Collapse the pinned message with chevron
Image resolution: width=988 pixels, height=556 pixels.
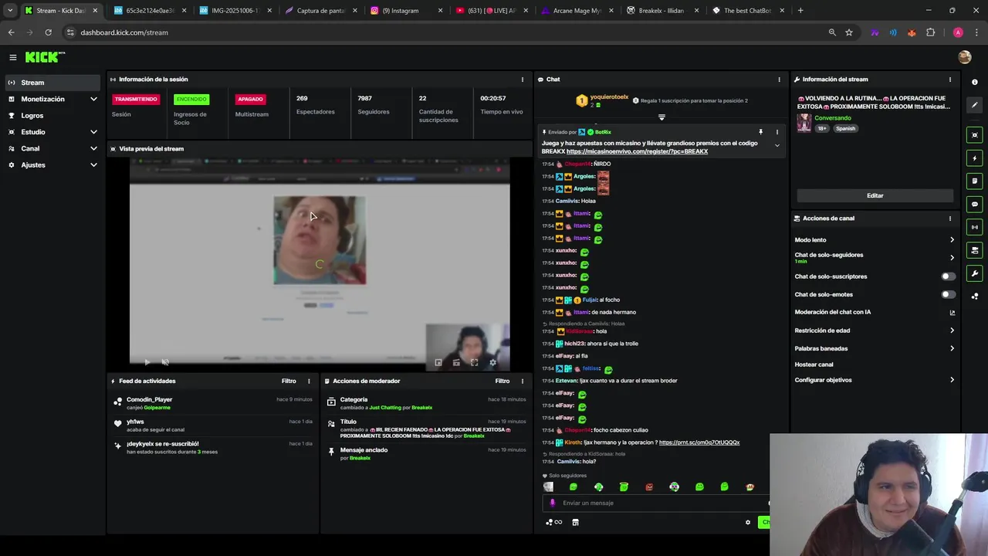pyautogui.click(x=777, y=146)
